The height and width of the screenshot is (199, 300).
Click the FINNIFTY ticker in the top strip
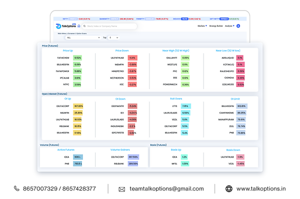click(152, 19)
